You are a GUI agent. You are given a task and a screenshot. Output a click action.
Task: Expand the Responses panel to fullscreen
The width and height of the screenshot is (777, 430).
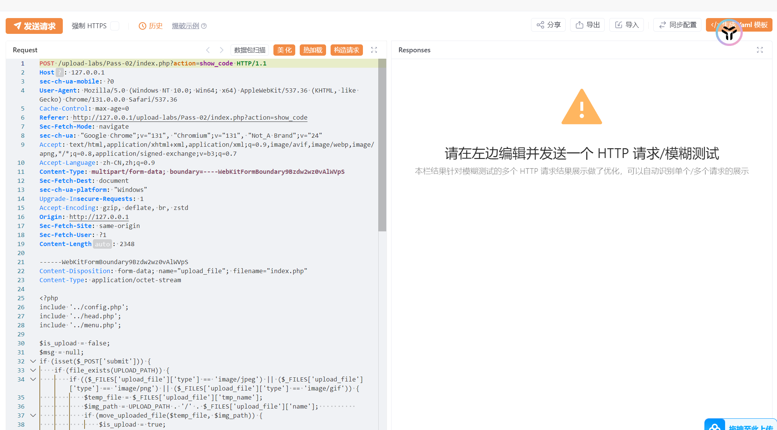pos(760,50)
